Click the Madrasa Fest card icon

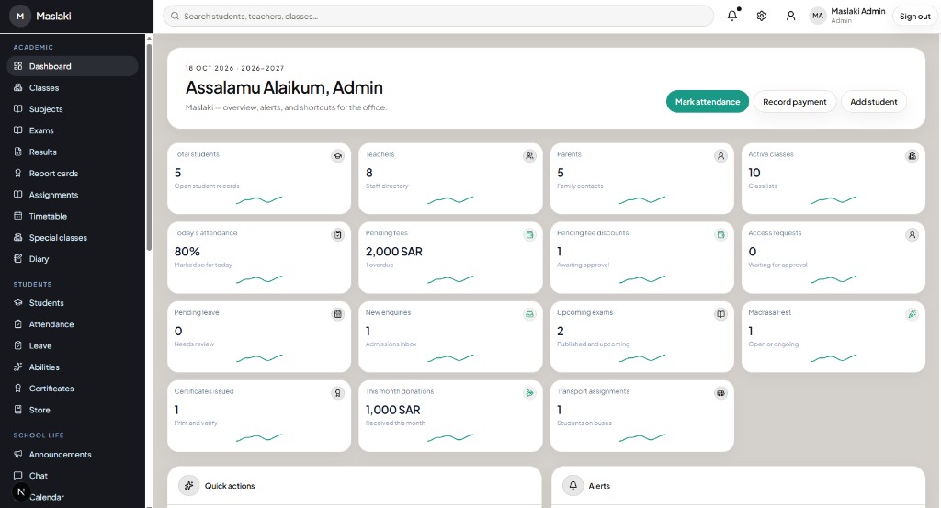(x=913, y=314)
